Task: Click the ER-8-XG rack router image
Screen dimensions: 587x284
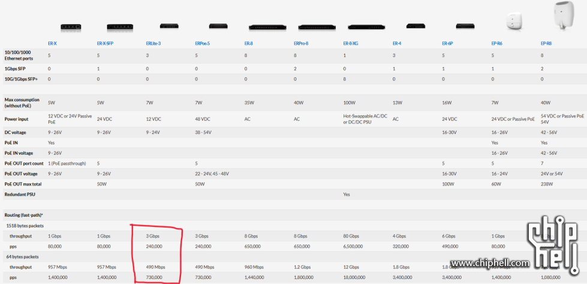Action: tap(366, 27)
